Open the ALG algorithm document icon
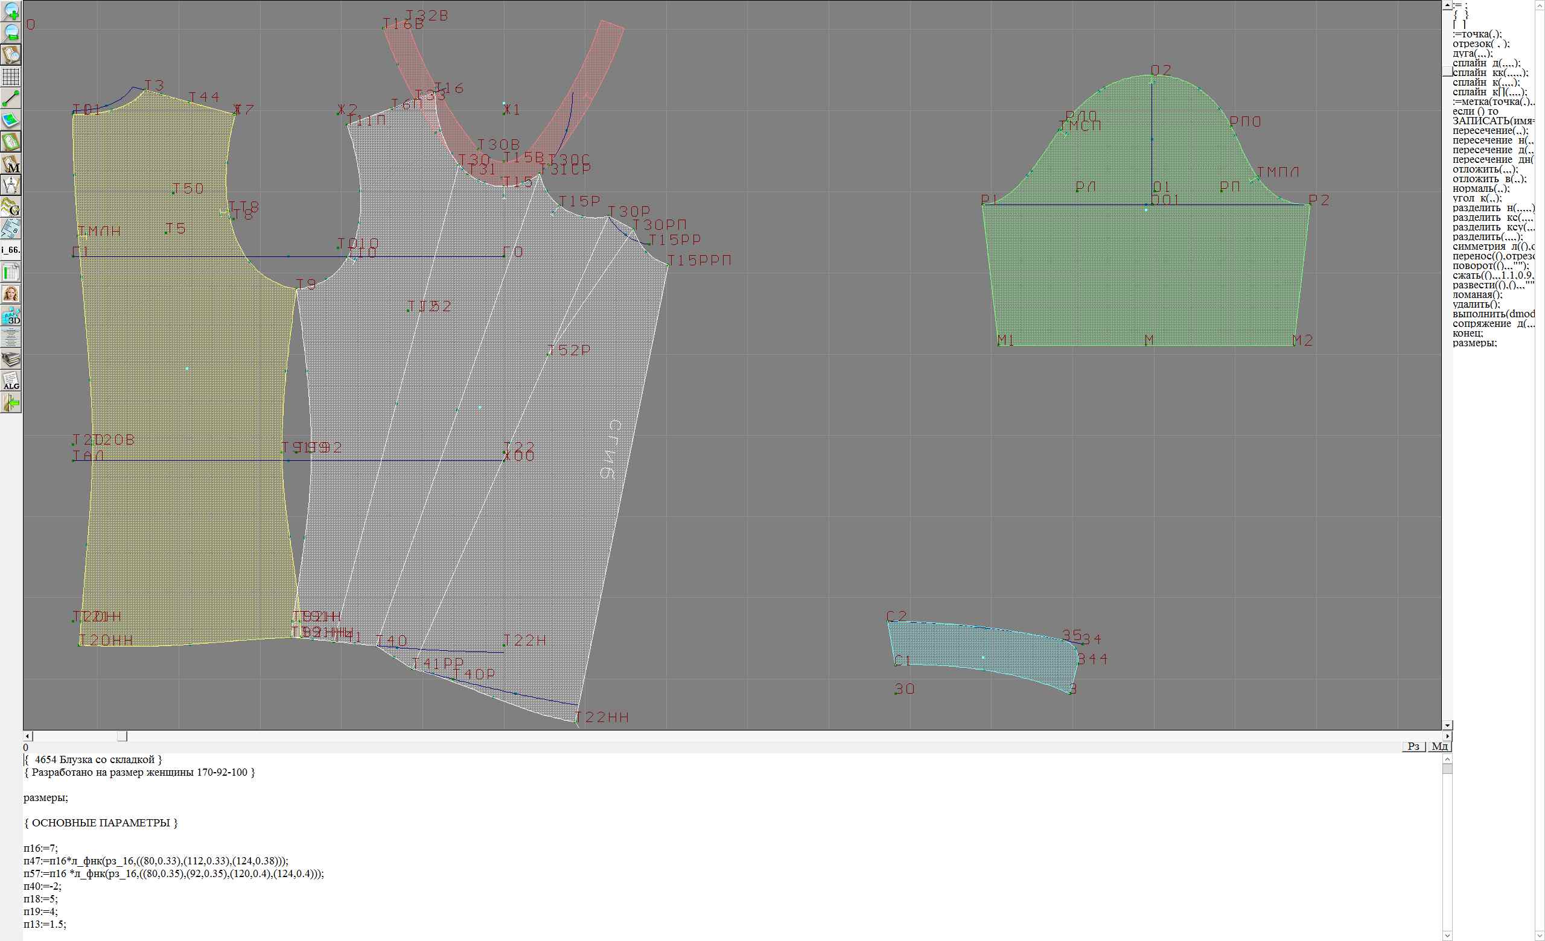Viewport: 1545px width, 941px height. (11, 381)
